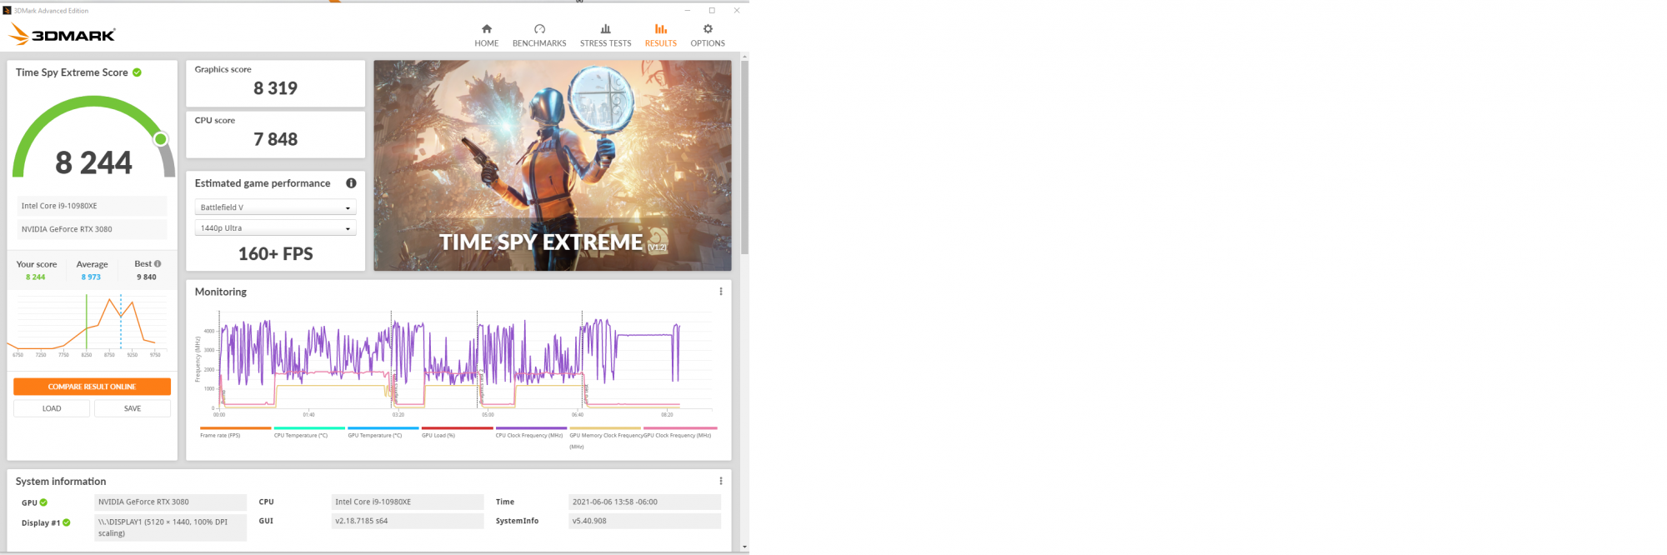This screenshot has width=1667, height=555.
Task: Click green check next to Display #1
Action: [67, 522]
